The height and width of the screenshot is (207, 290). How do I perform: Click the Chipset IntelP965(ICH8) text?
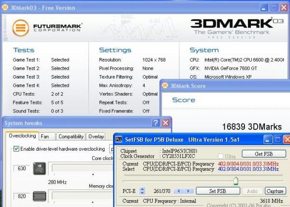pos(159,151)
